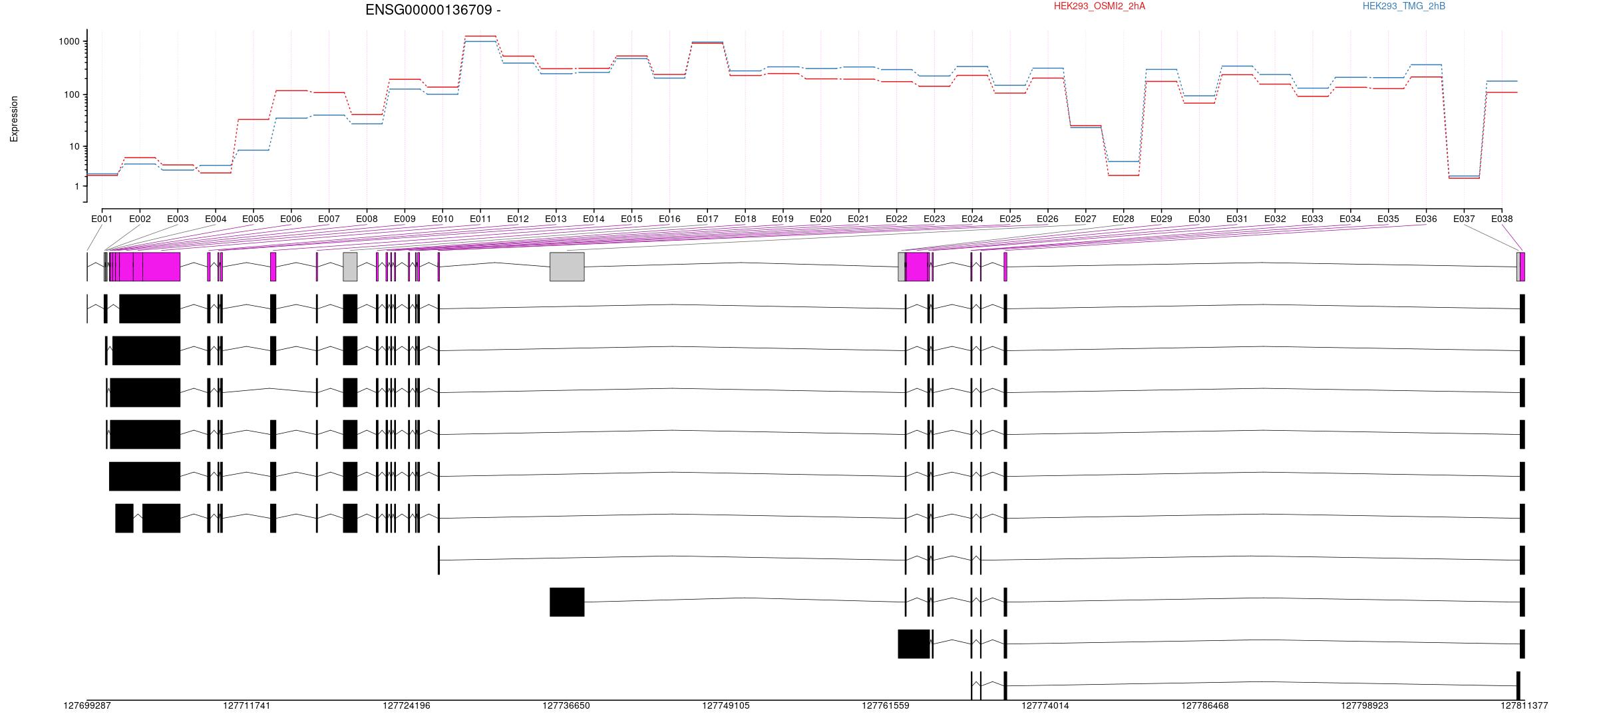Click exon label E018
The width and height of the screenshot is (1597, 718).
point(745,219)
